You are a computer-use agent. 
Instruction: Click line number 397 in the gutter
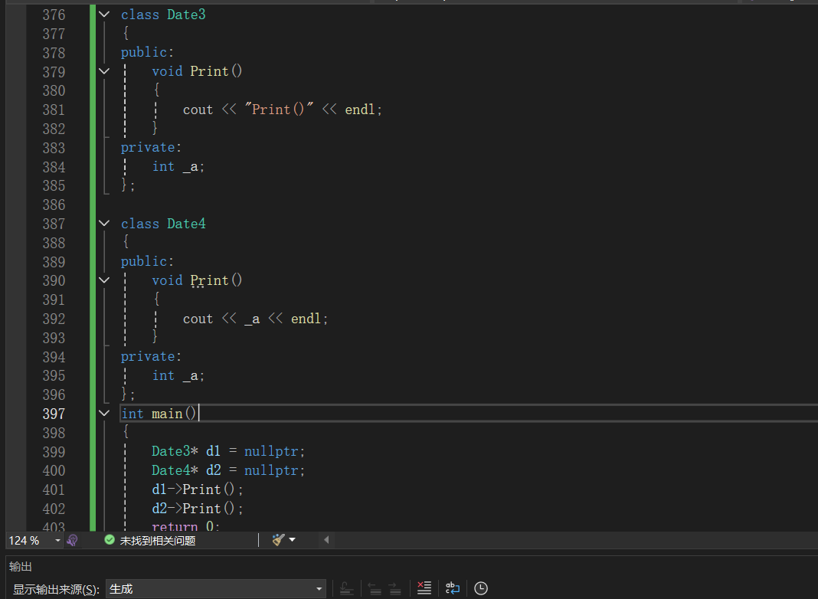pos(54,414)
